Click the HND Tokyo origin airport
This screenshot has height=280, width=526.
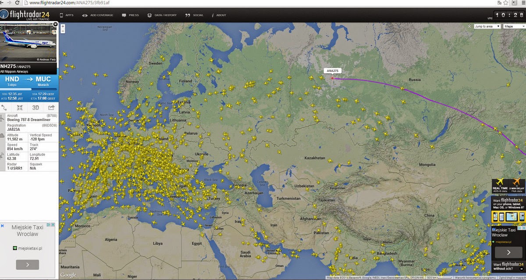pos(12,81)
